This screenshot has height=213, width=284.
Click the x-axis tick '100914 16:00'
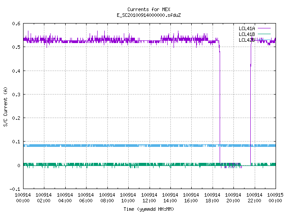(191, 198)
